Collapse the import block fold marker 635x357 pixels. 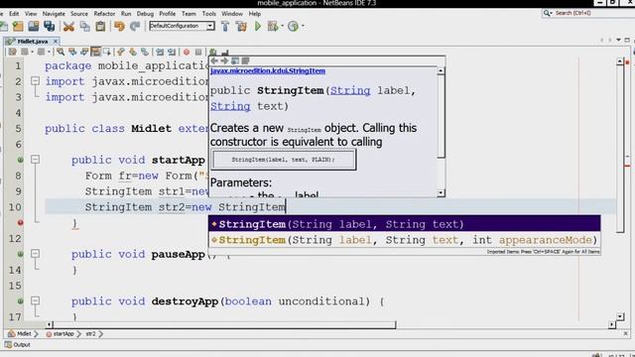tap(36, 81)
